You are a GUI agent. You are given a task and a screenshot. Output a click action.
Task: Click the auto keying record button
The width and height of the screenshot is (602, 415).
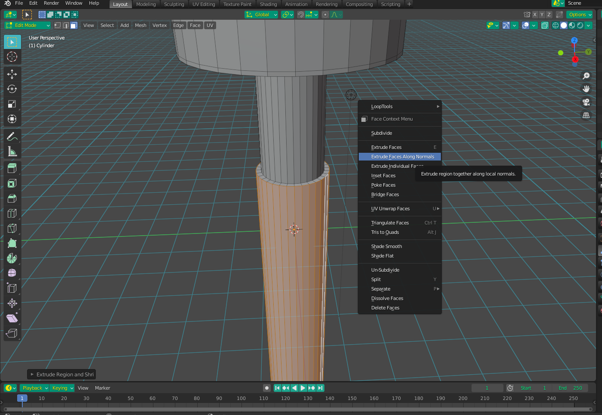click(267, 388)
